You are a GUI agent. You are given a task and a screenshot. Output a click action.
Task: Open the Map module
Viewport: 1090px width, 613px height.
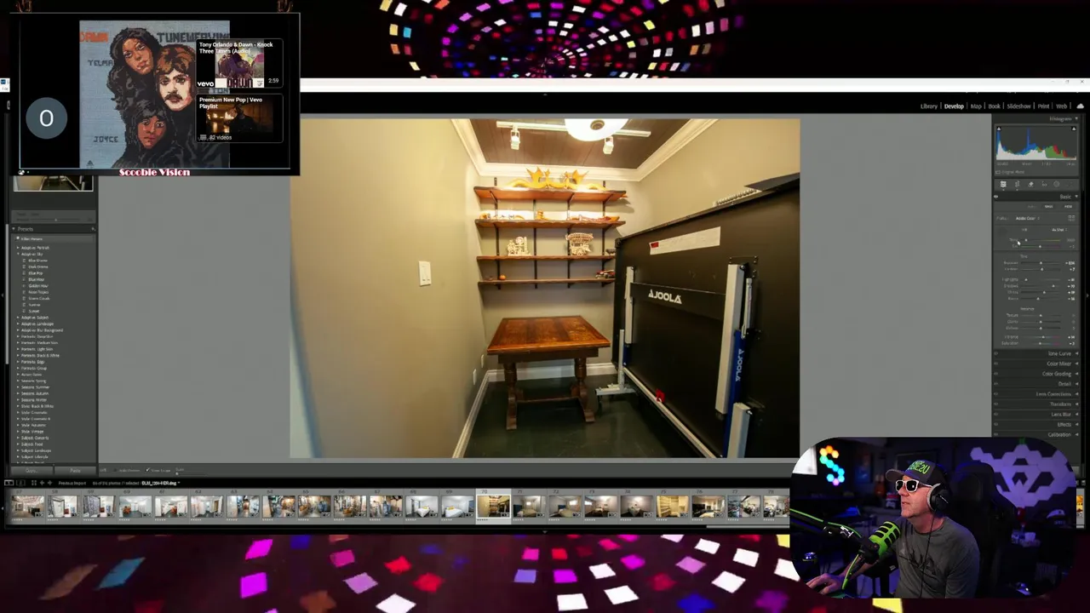976,106
